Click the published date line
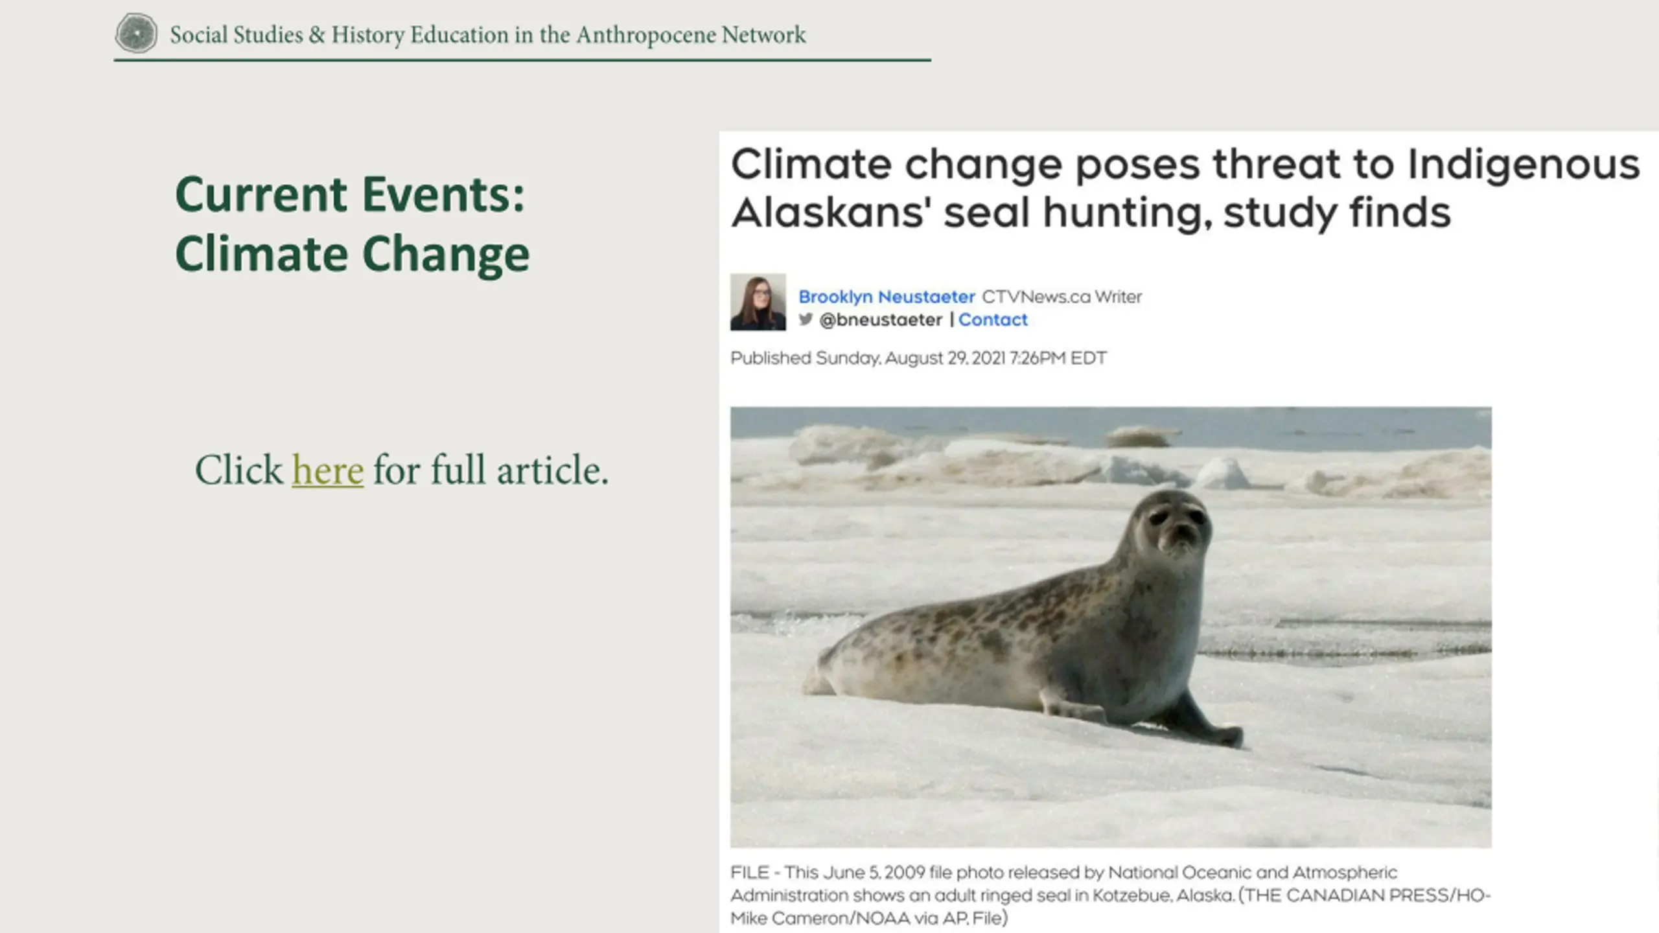The width and height of the screenshot is (1659, 933). tap(918, 358)
